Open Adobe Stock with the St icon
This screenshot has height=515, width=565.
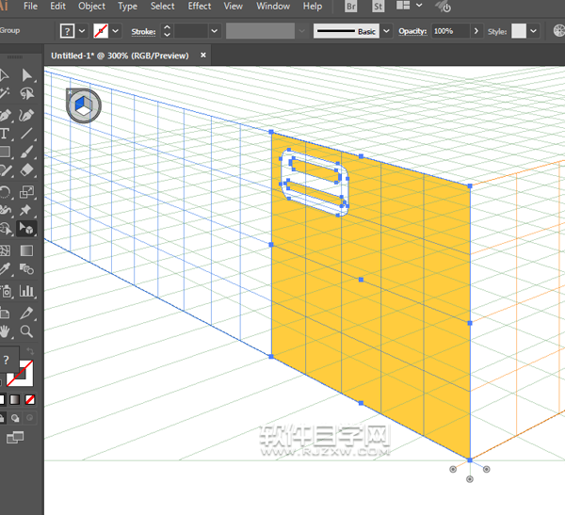pos(379,7)
